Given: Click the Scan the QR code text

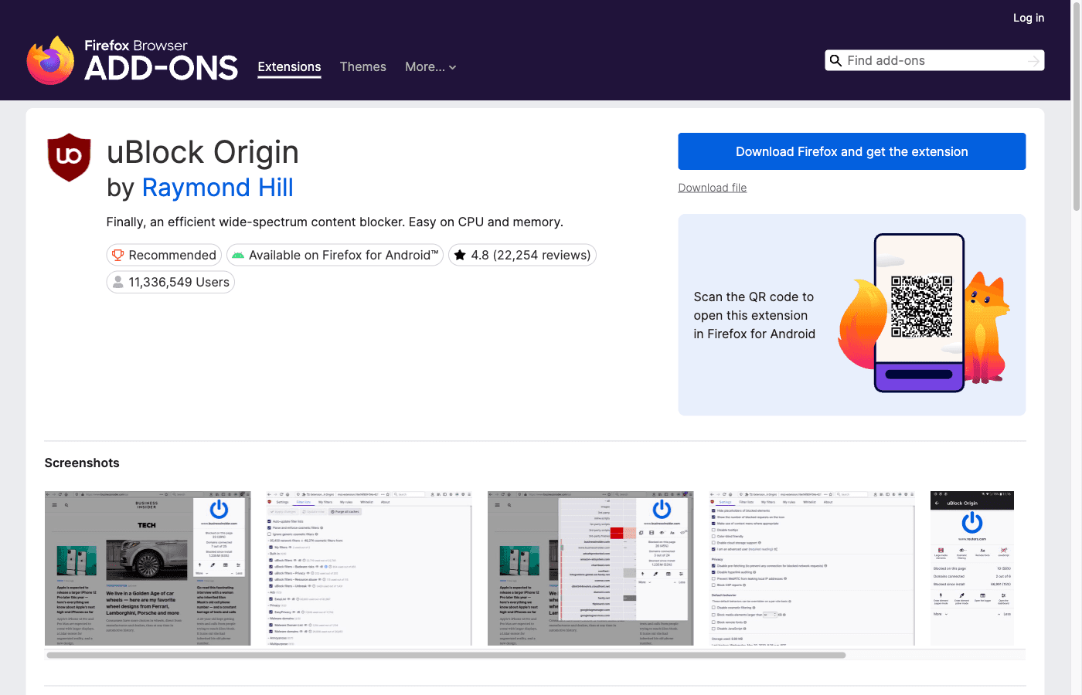Looking at the screenshot, I should 754,315.
